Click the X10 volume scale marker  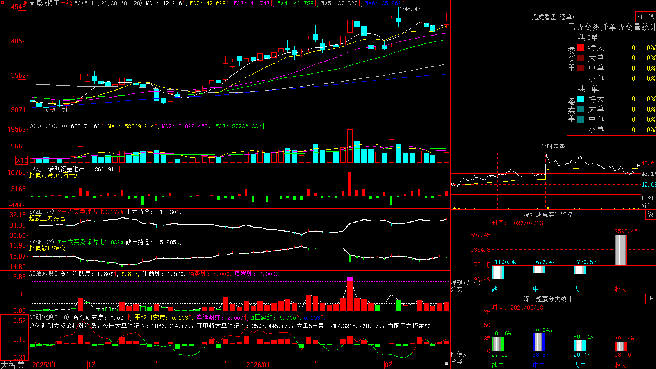pos(22,160)
